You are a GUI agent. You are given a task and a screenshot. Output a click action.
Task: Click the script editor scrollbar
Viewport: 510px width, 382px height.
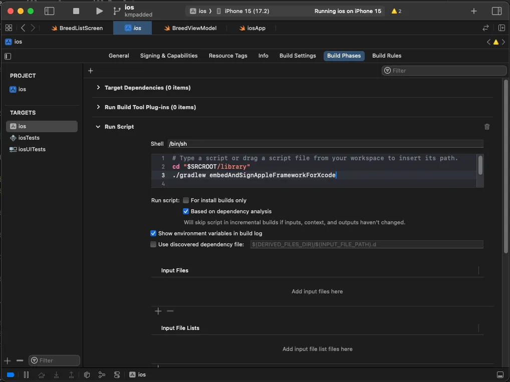point(480,165)
